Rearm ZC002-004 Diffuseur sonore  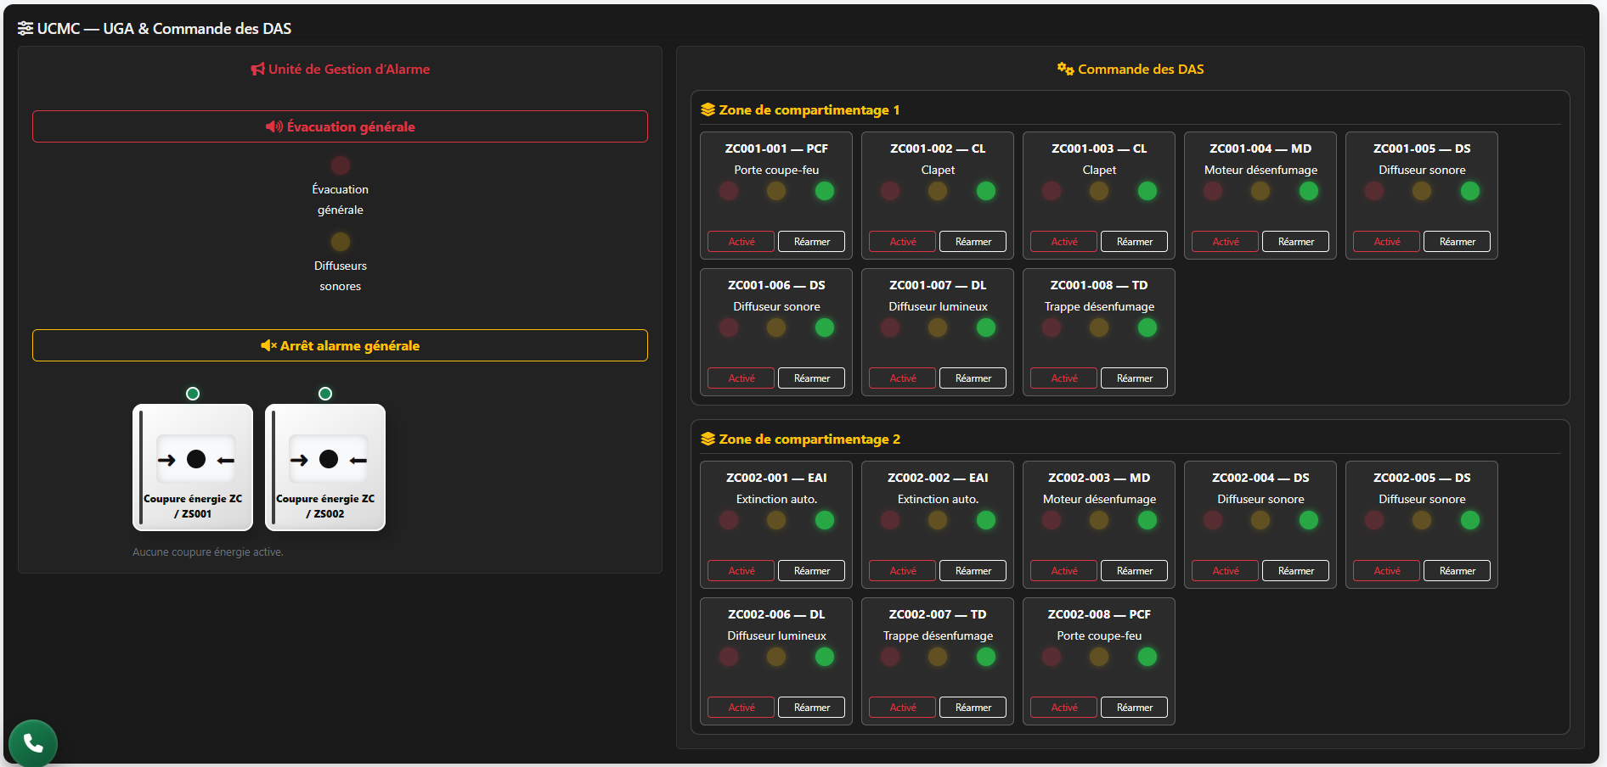pos(1296,571)
